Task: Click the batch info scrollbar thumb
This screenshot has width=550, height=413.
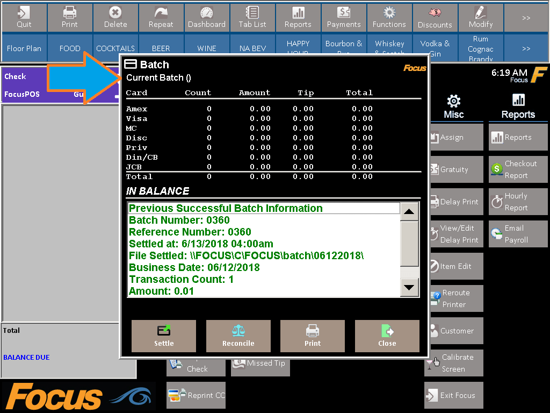Action: tap(409, 244)
